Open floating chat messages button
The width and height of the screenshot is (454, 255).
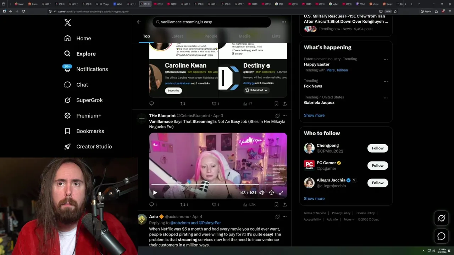point(441,236)
